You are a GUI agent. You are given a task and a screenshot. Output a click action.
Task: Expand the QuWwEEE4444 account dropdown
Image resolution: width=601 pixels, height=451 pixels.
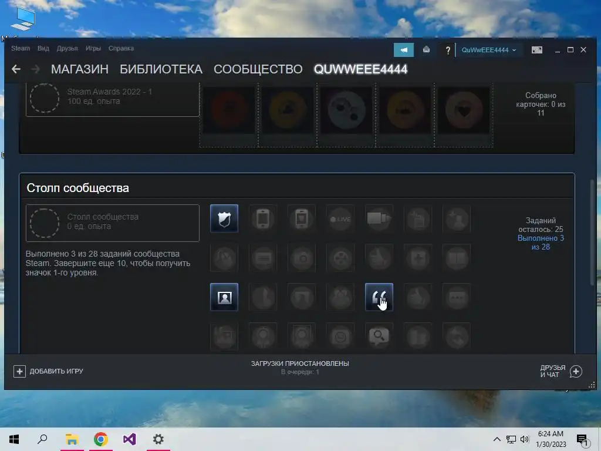coord(488,50)
